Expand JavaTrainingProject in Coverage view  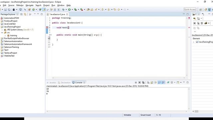(194, 42)
